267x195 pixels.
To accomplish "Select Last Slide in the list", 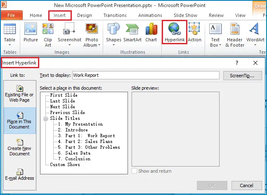I will tap(62, 101).
